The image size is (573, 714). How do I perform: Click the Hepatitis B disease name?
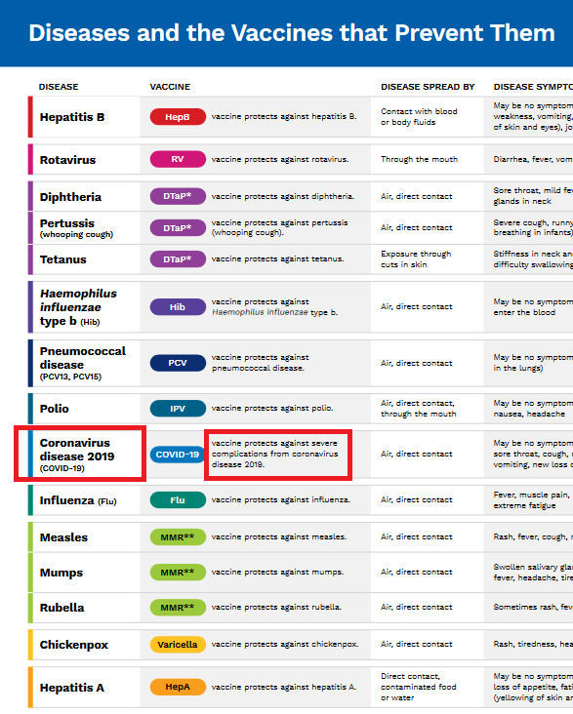coord(72,117)
